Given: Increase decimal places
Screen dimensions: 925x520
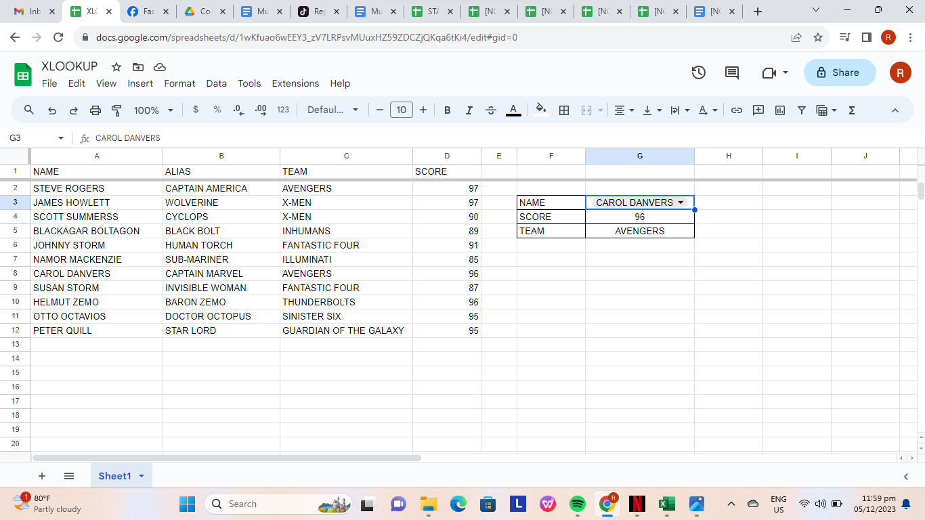Looking at the screenshot, I should coord(261,110).
